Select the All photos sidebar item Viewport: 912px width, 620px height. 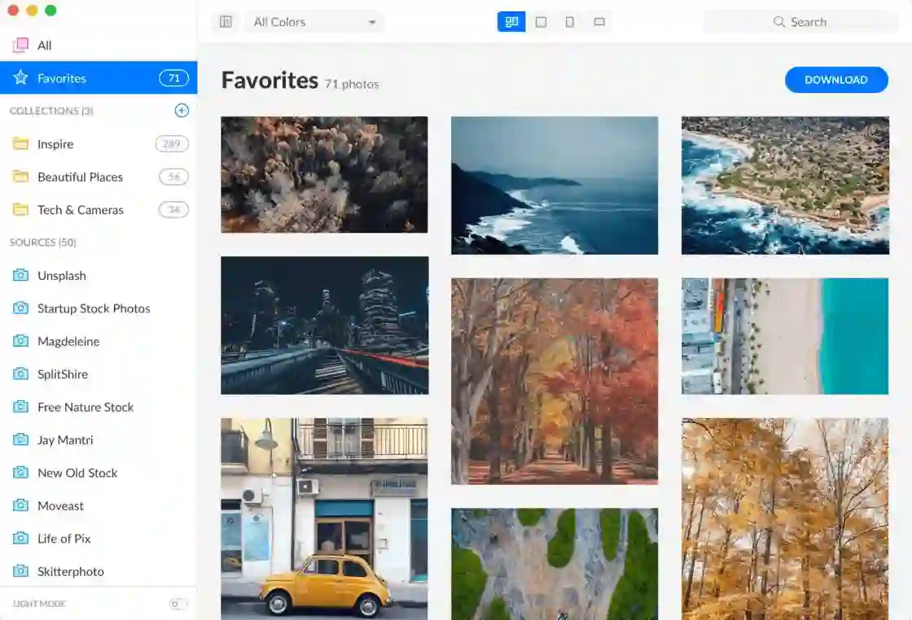[x=45, y=46]
